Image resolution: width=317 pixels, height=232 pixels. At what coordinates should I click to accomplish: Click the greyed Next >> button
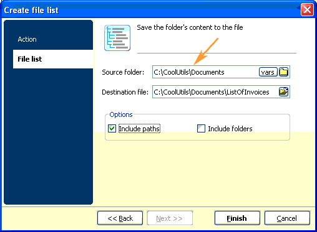(170, 218)
